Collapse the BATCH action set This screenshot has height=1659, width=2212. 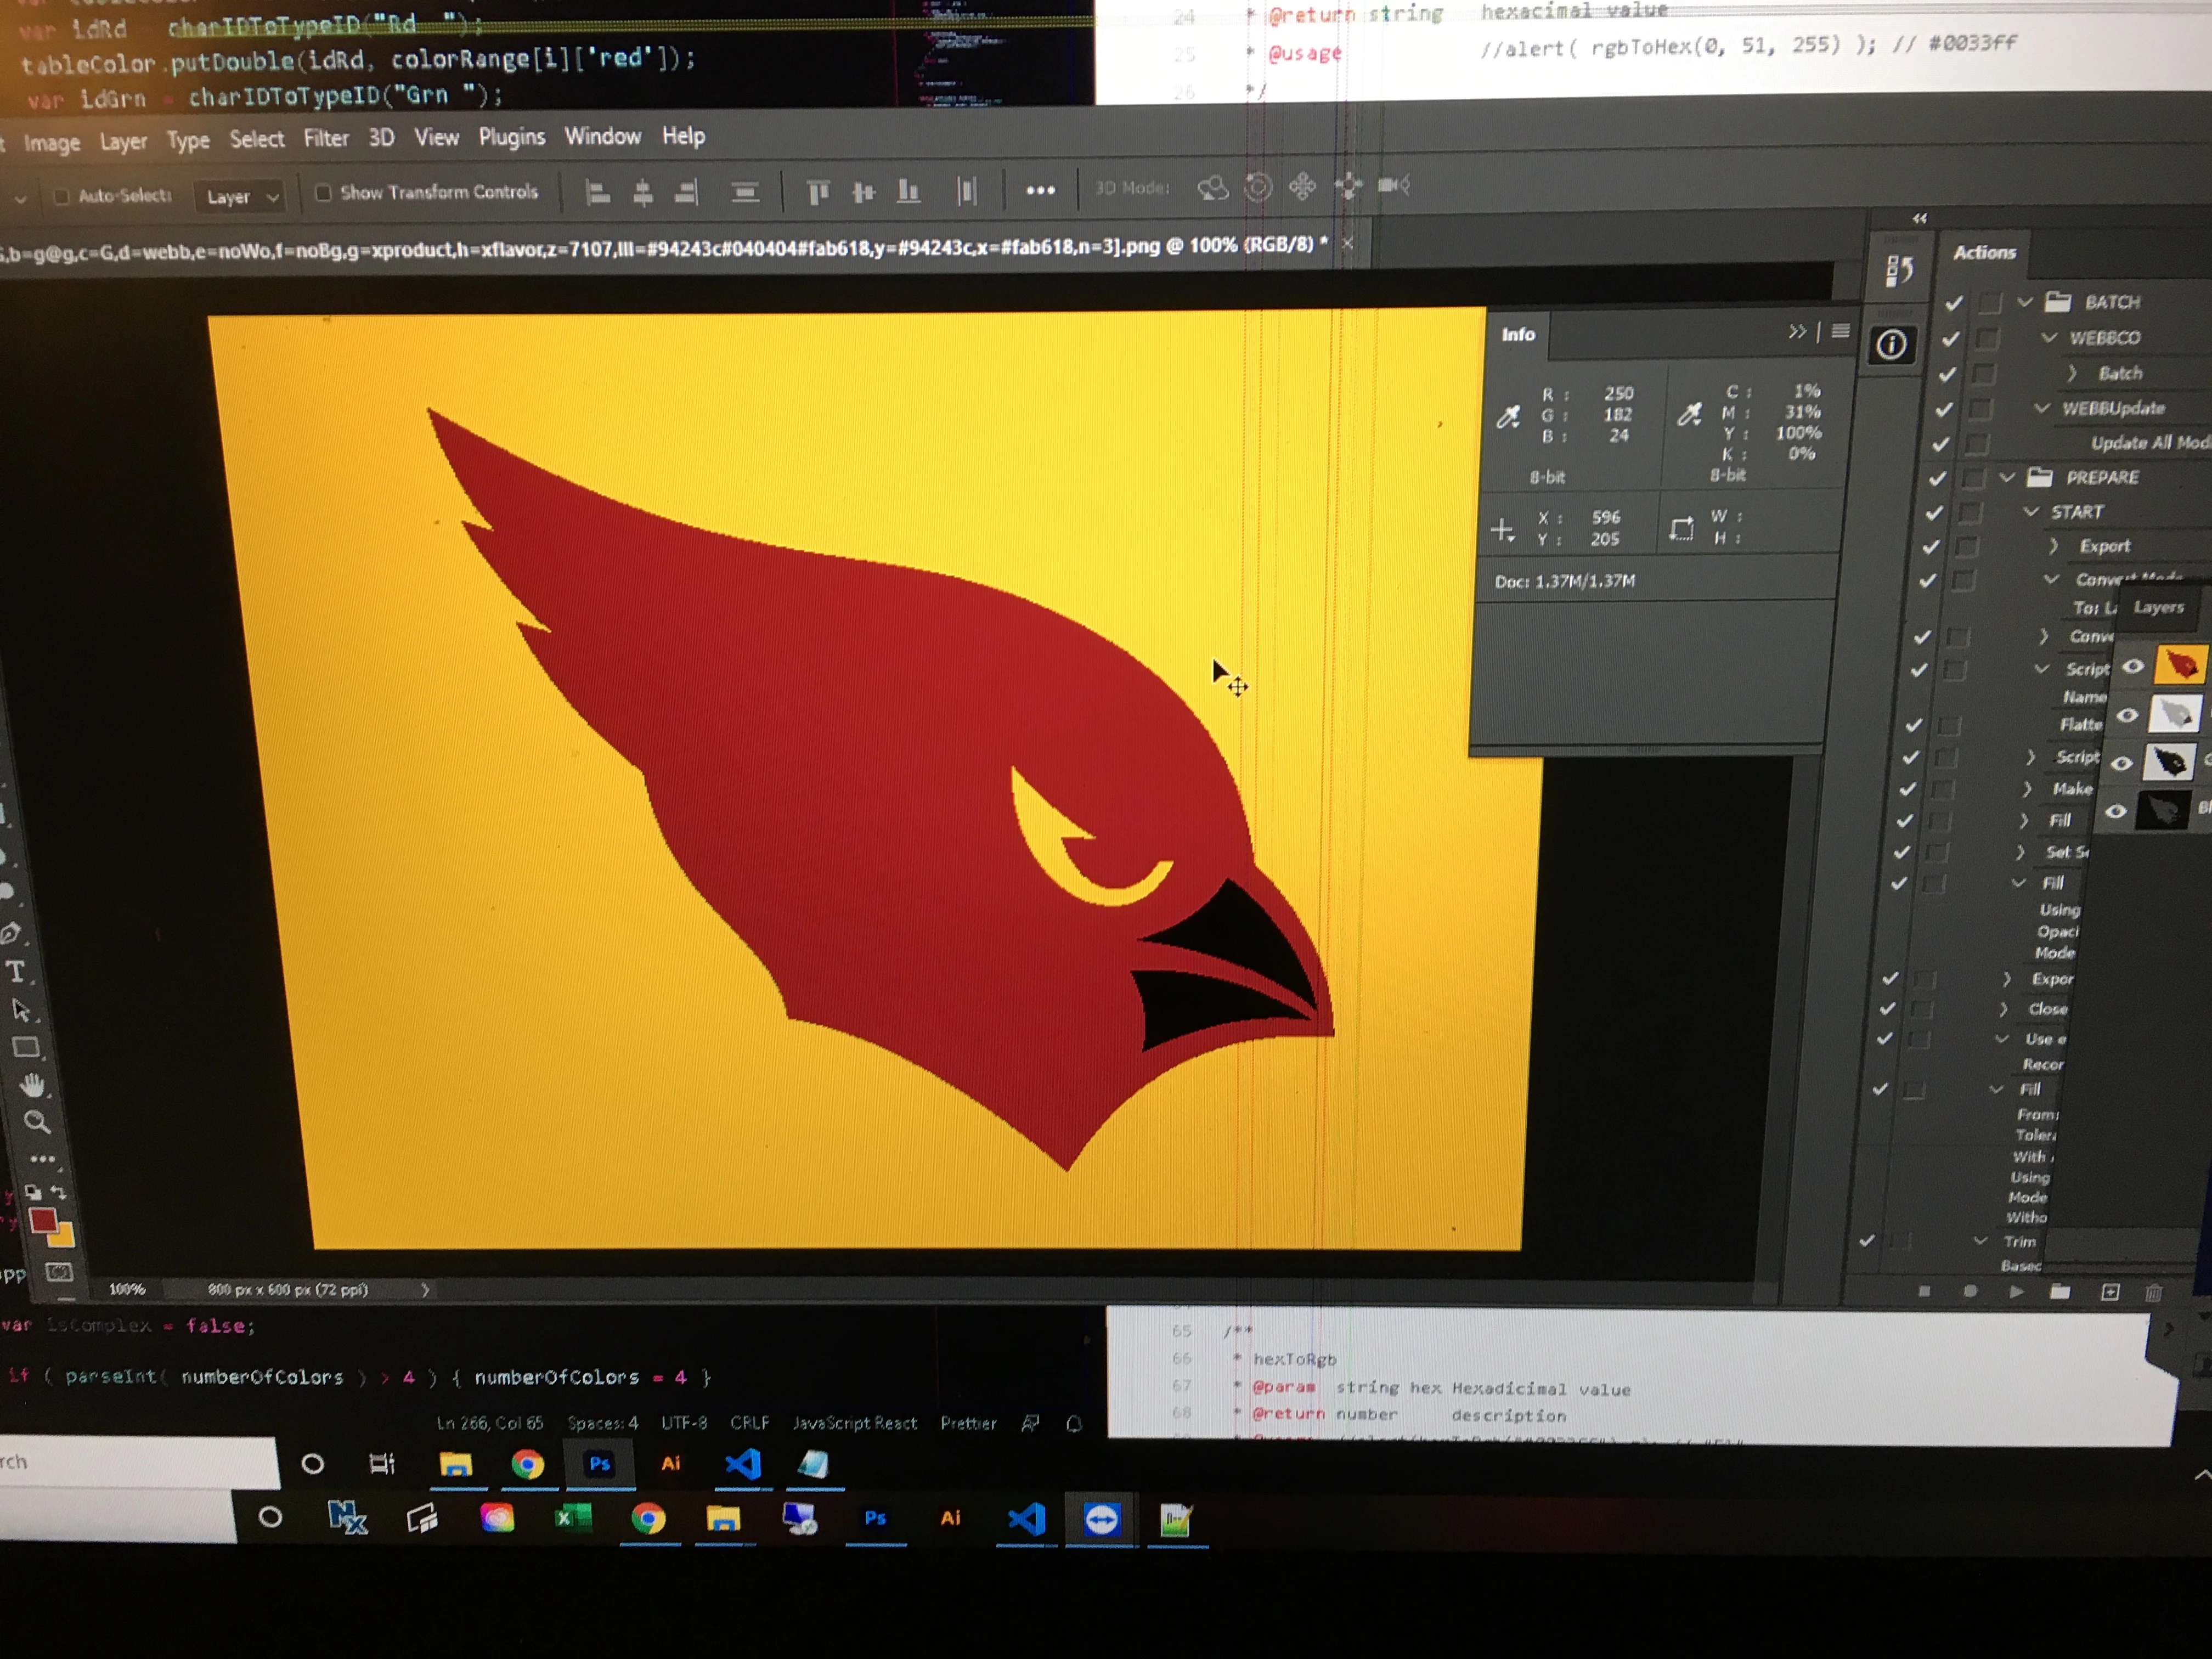2026,302
